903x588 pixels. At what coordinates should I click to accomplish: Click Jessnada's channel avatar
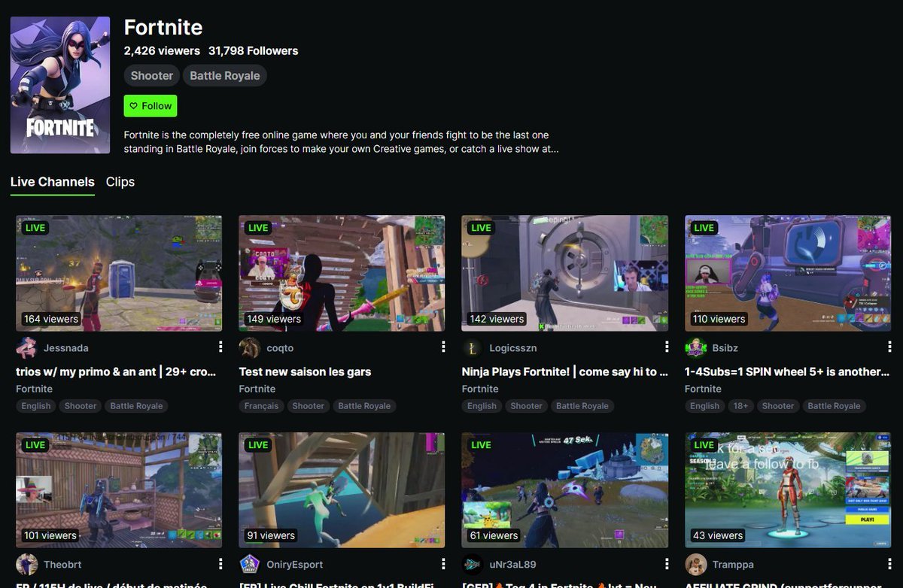[26, 348]
